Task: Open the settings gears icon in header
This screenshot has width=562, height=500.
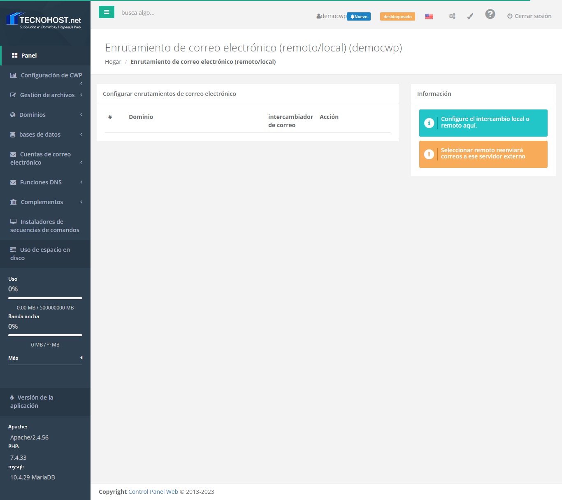Action: (x=452, y=16)
